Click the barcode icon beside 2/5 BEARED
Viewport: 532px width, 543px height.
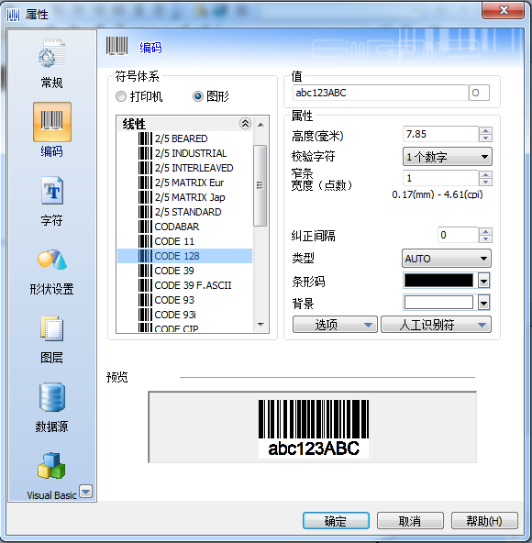[x=145, y=139]
